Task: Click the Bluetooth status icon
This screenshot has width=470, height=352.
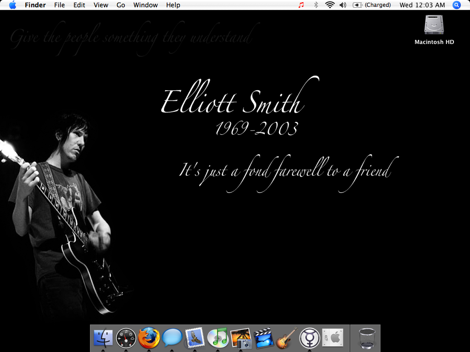Action: click(316, 5)
